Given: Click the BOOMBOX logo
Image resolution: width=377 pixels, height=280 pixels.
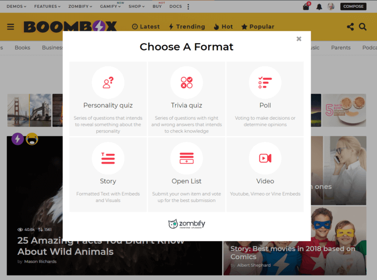Looking at the screenshot, I should coord(70,27).
